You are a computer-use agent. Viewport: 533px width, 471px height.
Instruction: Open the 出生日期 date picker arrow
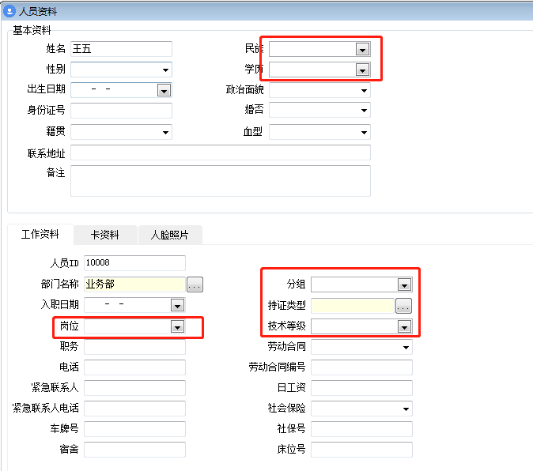click(164, 90)
